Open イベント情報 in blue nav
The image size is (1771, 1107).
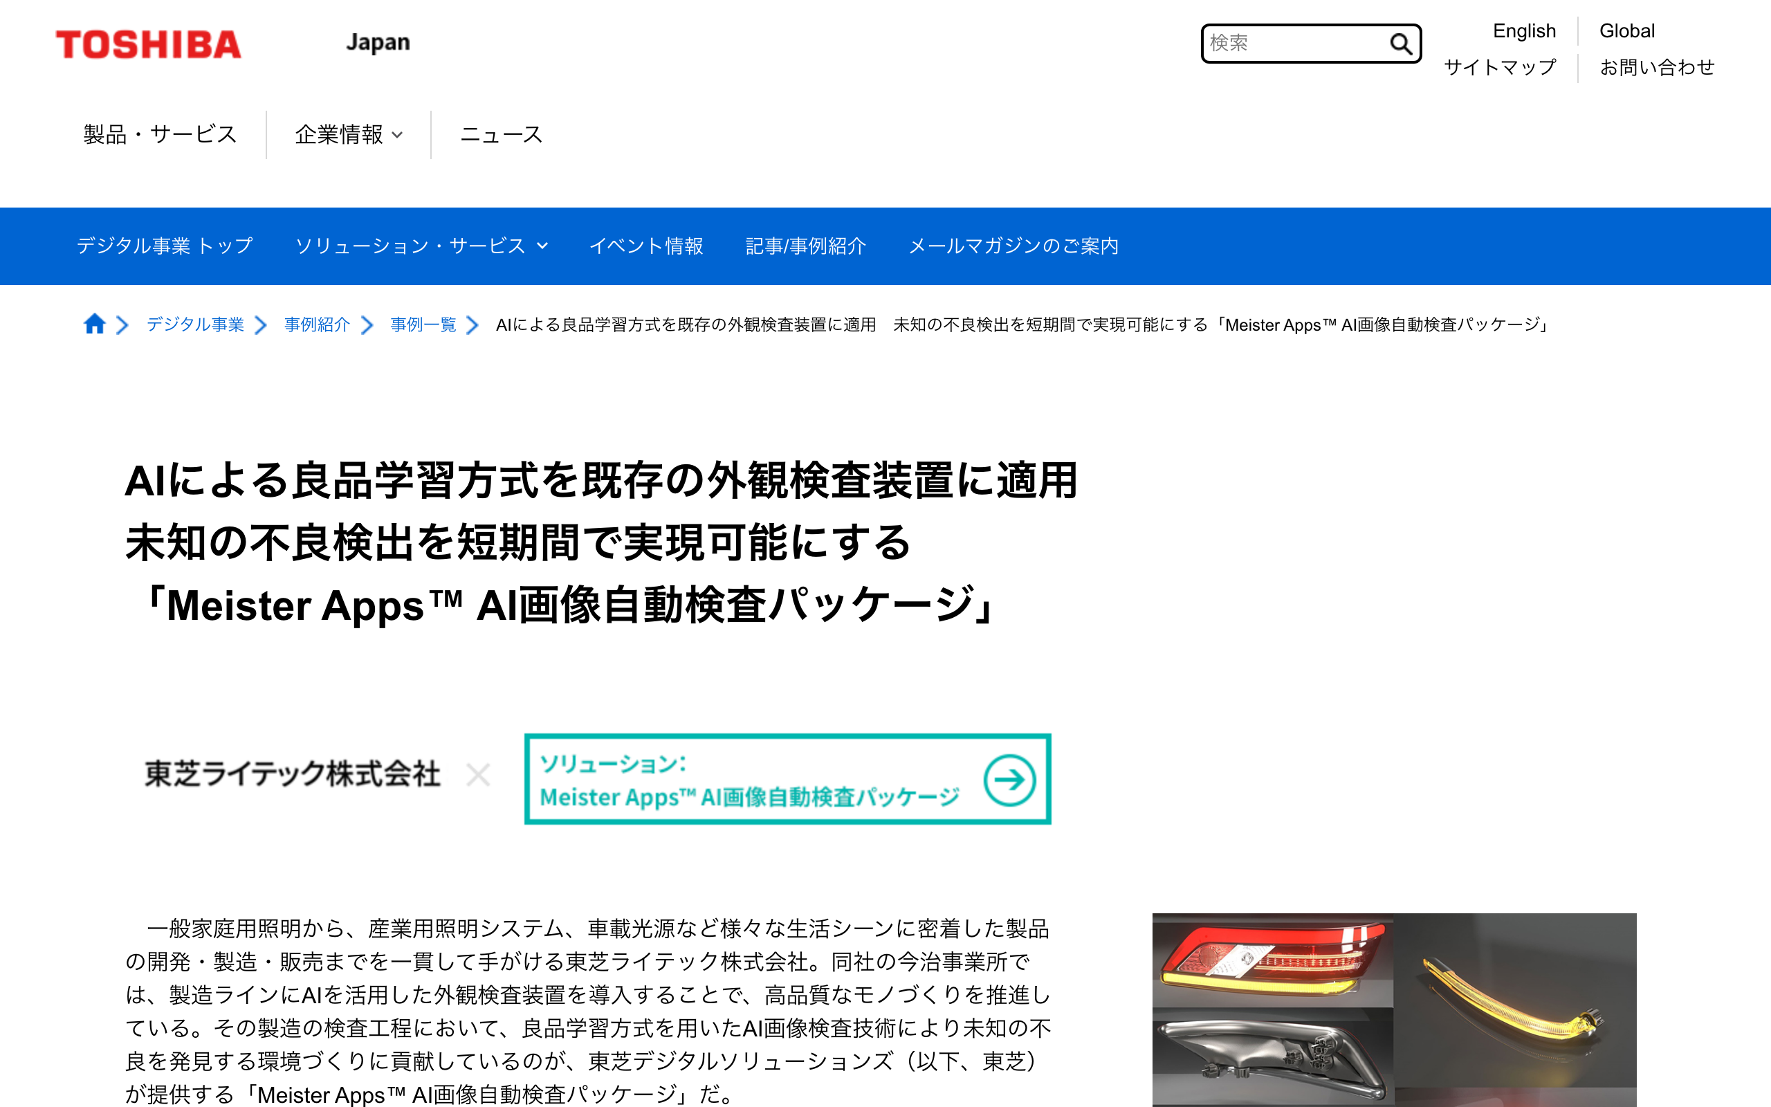pos(646,246)
